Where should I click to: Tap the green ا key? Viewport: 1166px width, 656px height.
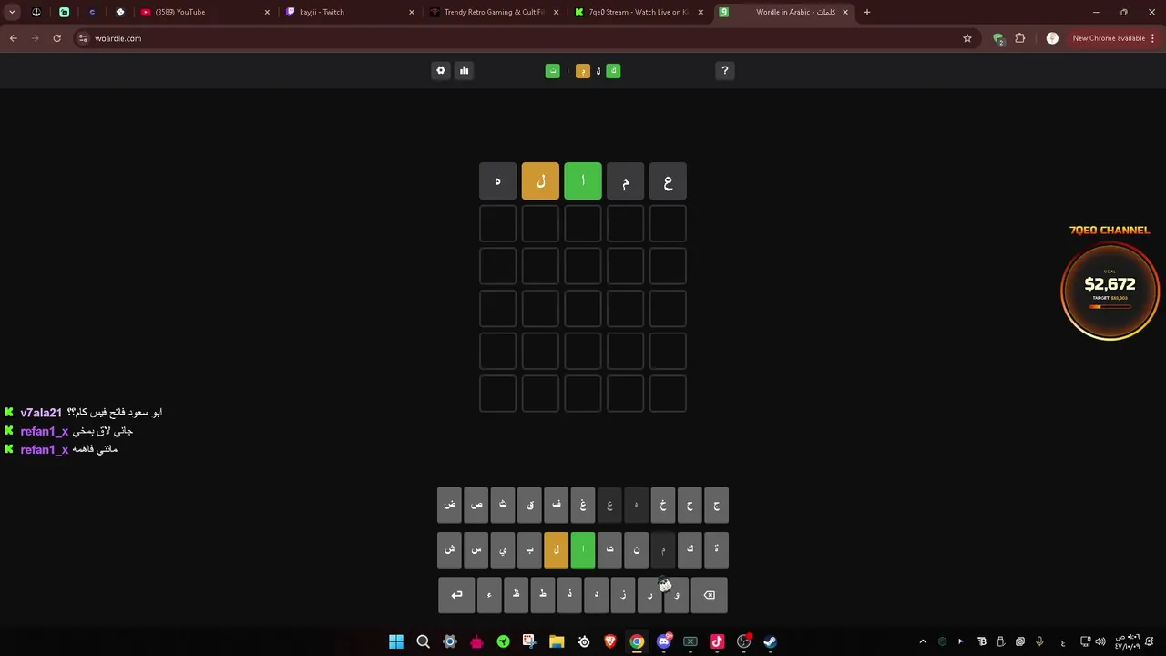[x=583, y=549]
